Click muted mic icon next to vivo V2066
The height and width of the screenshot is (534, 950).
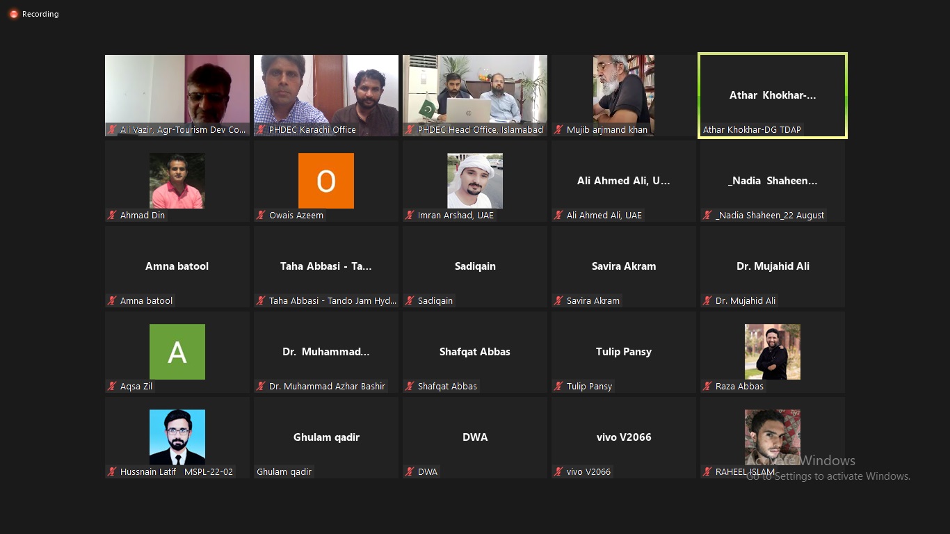pyautogui.click(x=558, y=472)
